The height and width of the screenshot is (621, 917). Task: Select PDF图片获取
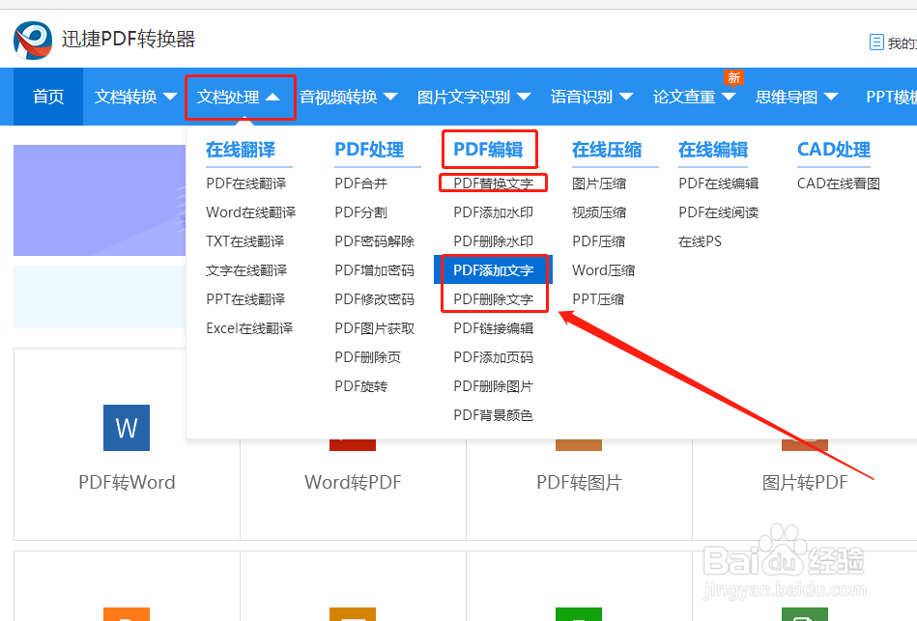point(374,328)
